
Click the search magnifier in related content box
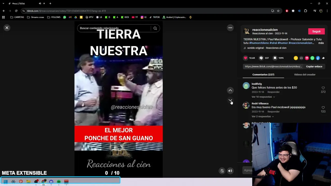coord(155,28)
